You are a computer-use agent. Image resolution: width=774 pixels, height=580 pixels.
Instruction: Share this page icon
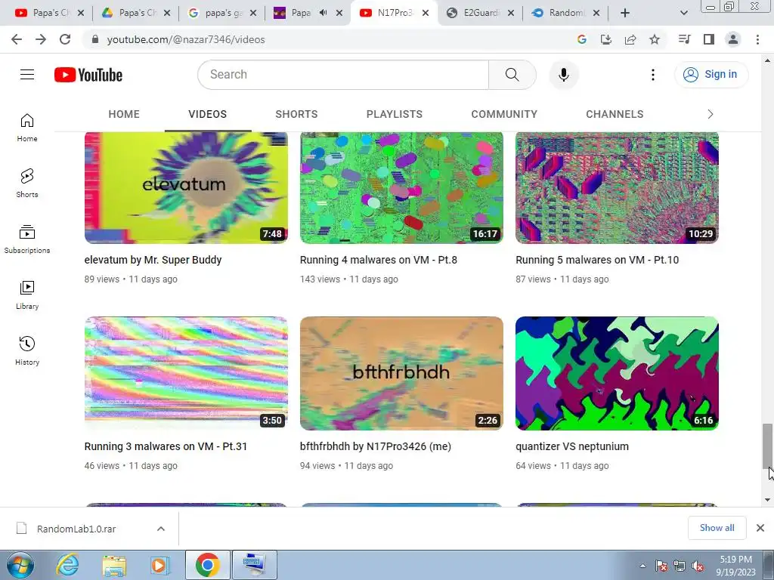click(630, 39)
